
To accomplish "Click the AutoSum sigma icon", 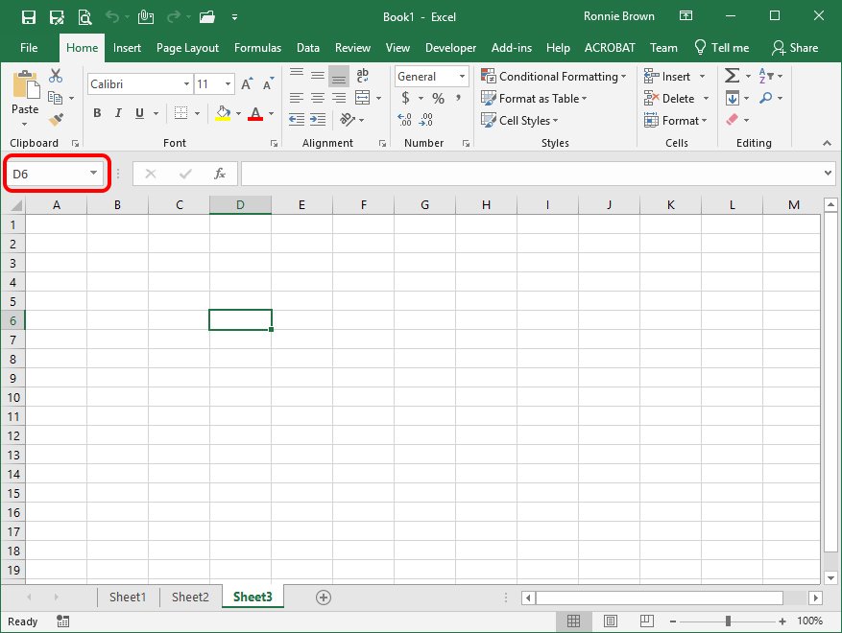I will pos(732,76).
